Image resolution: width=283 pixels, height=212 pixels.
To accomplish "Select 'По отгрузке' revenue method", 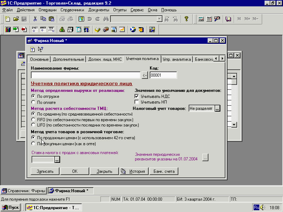I will 33,96.
